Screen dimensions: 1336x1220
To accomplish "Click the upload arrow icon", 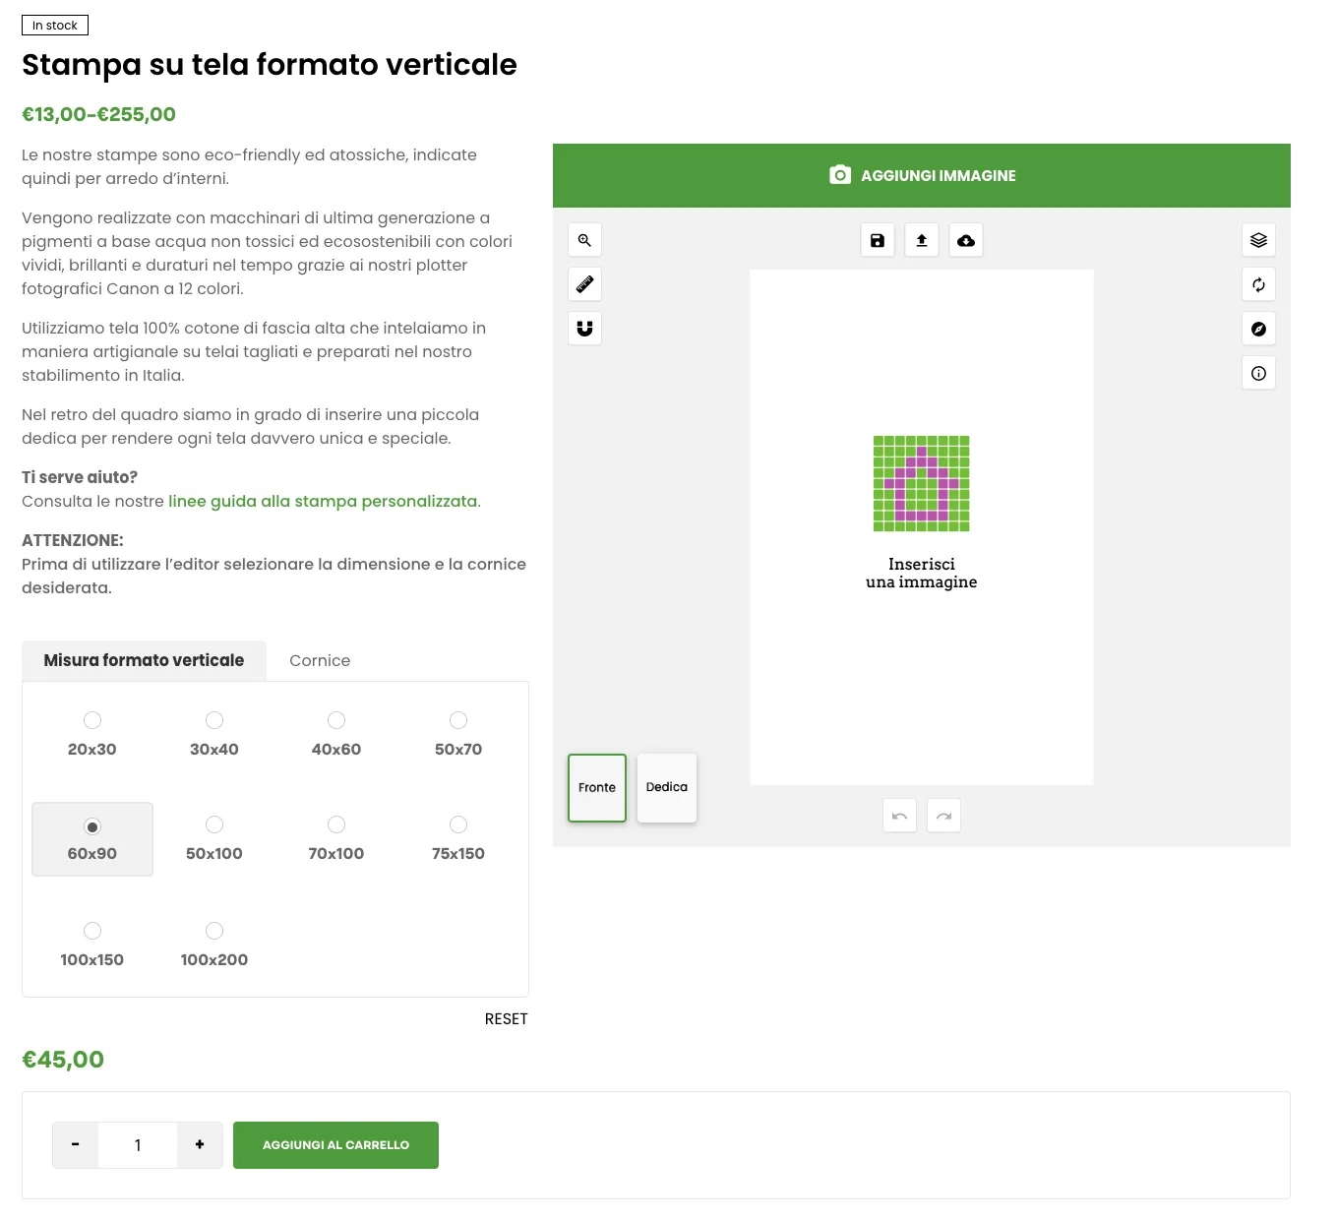I will pos(922,240).
